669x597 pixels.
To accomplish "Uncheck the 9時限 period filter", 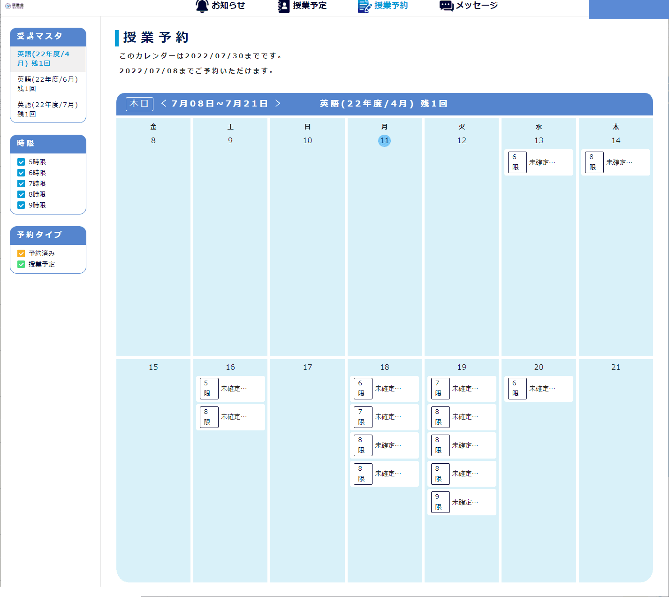I will point(21,205).
